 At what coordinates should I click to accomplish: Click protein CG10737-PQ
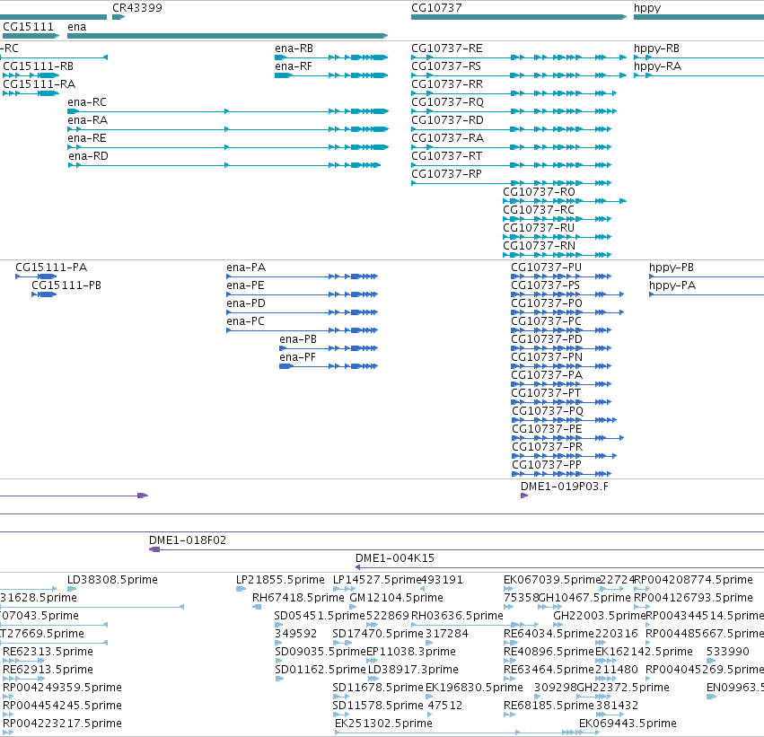coord(565,420)
